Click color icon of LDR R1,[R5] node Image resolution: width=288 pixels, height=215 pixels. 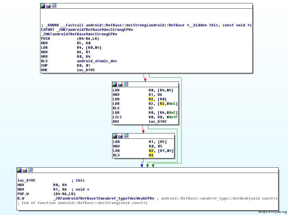point(115,136)
